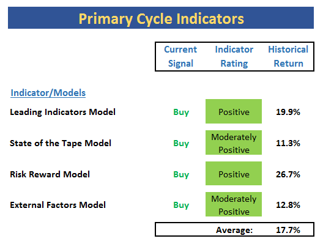Select Moderately Positive cell for State of Tape

(x=234, y=142)
